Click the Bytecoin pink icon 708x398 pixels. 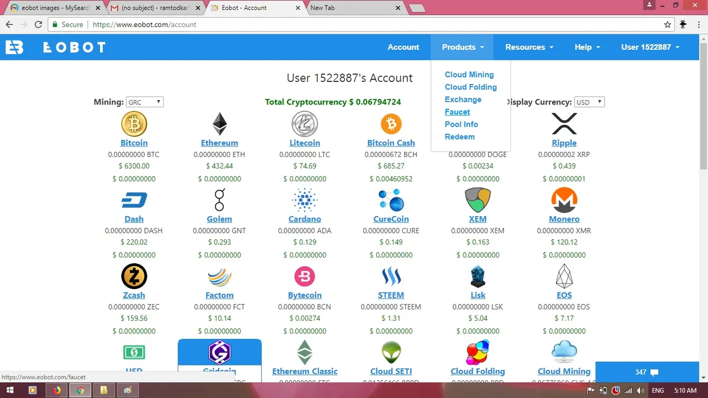click(305, 276)
